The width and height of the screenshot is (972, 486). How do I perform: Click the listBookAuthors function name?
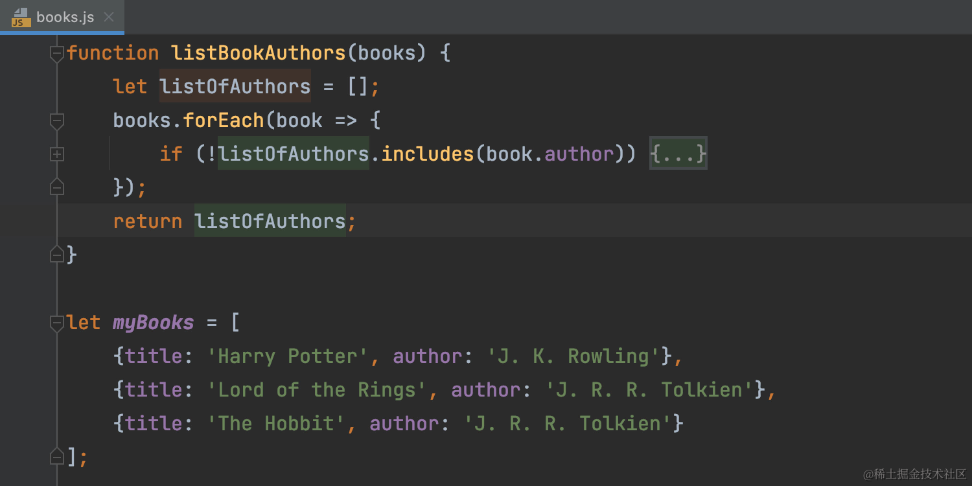[x=259, y=52]
